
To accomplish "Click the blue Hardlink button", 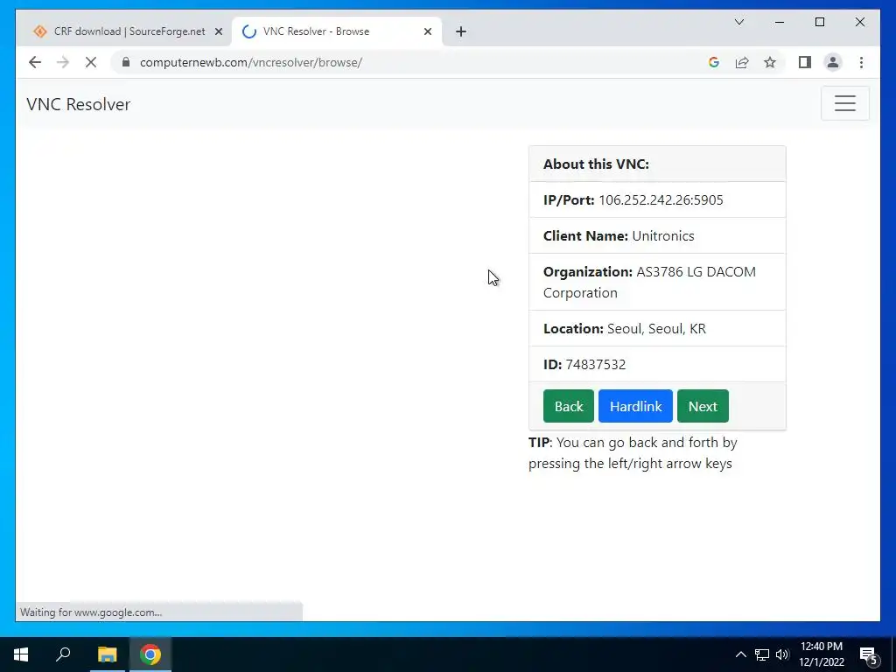I will (635, 406).
